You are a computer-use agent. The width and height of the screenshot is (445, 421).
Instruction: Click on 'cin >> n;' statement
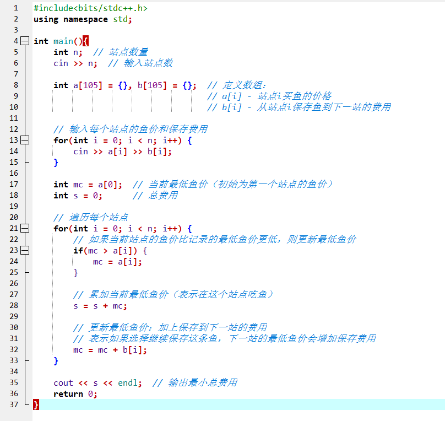tap(75, 63)
